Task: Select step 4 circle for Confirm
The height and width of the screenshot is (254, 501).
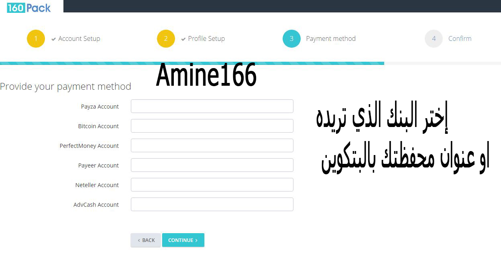Action: [x=434, y=39]
